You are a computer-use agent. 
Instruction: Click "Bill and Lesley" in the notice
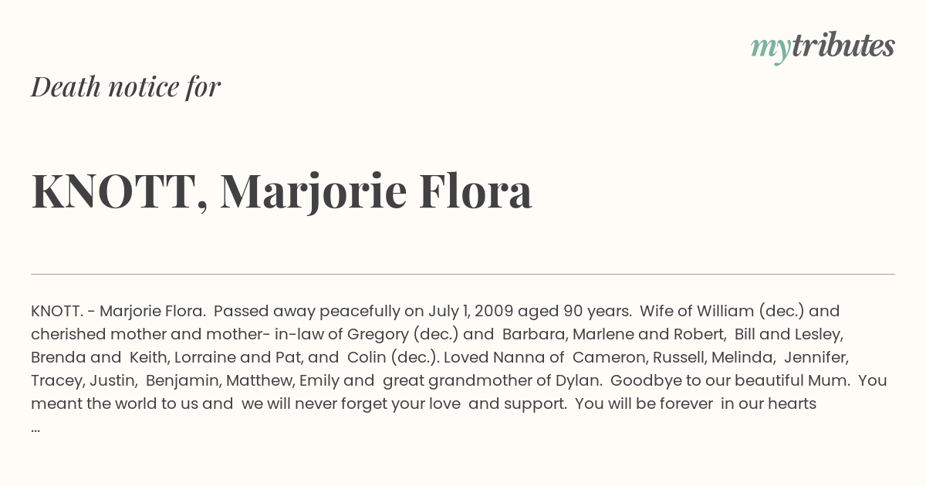coord(788,334)
